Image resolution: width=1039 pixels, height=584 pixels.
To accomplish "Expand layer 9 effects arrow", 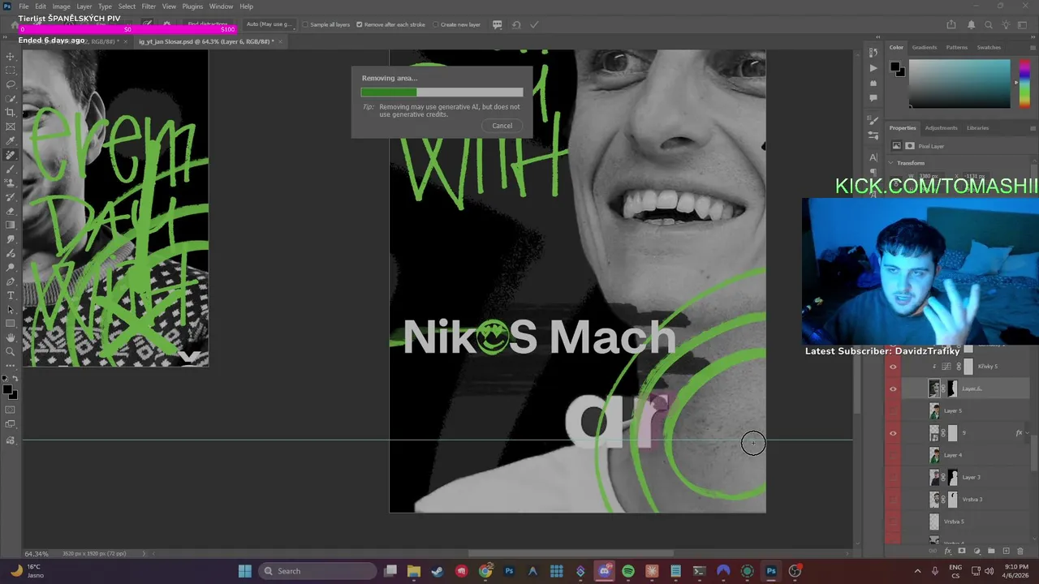I will pos(1028,432).
